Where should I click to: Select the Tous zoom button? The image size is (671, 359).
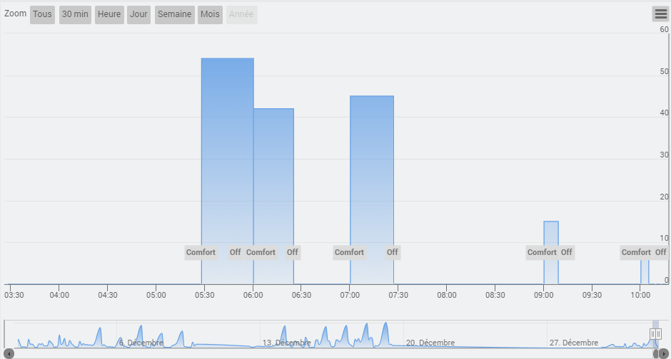click(42, 14)
